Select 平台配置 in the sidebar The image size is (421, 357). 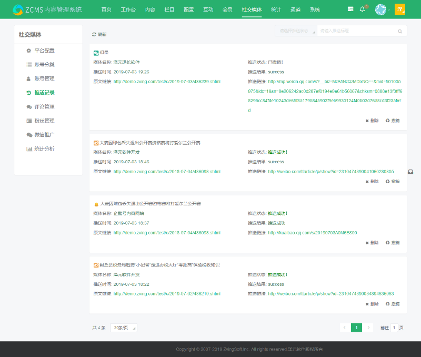tap(44, 51)
